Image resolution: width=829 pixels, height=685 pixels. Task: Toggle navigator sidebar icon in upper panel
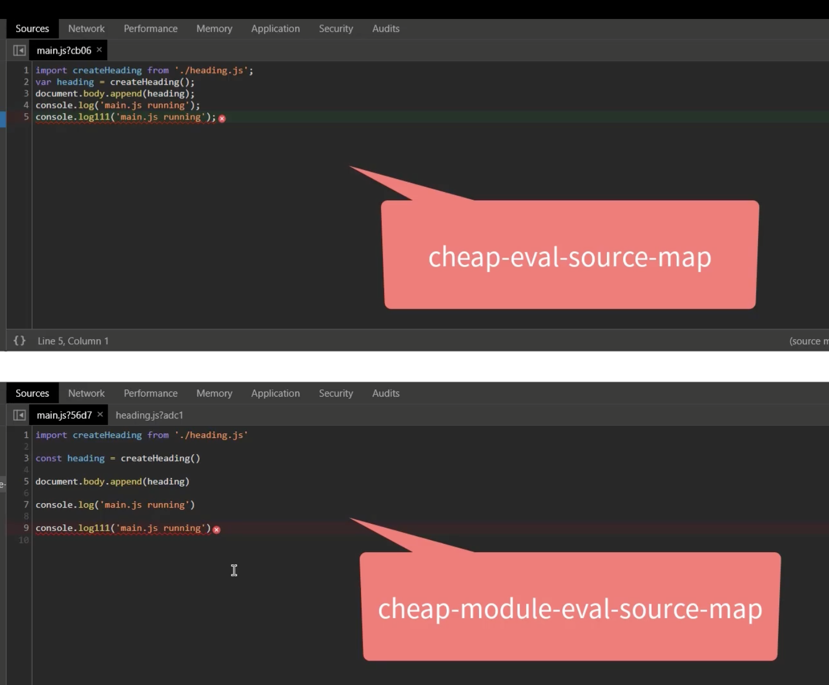point(20,51)
